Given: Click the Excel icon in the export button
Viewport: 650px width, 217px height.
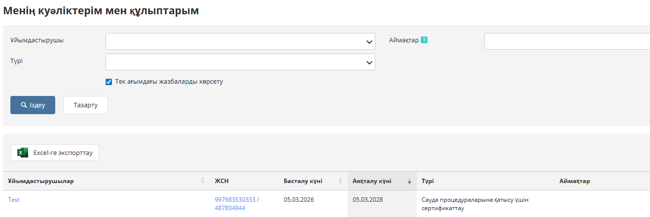Looking at the screenshot, I should point(23,153).
